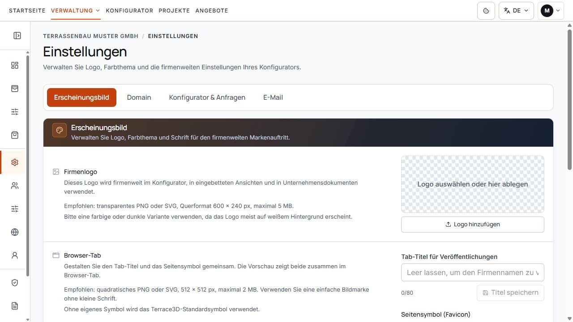Click the globe icon in sidebar
The image size is (573, 322).
(x=15, y=232)
